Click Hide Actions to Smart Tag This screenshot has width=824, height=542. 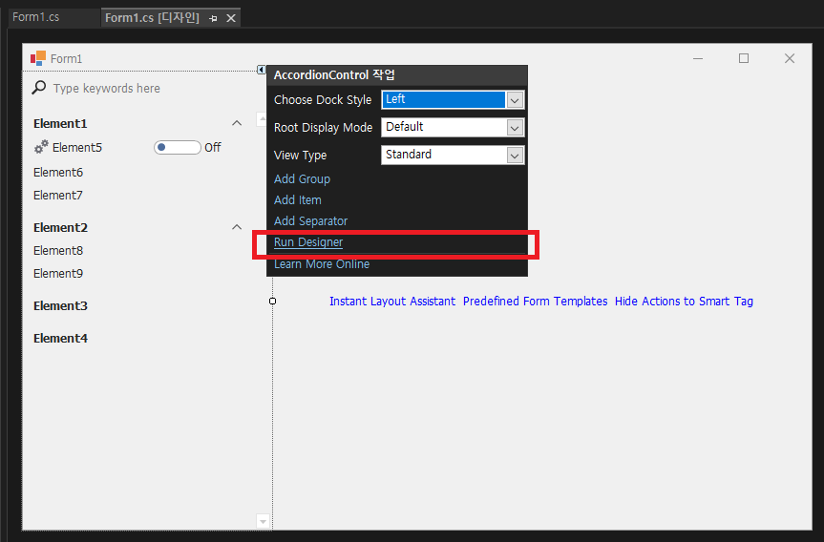tap(684, 301)
